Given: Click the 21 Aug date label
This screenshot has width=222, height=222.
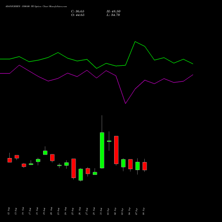Looking at the screenshot, I should pyautogui.click(x=58, y=211).
